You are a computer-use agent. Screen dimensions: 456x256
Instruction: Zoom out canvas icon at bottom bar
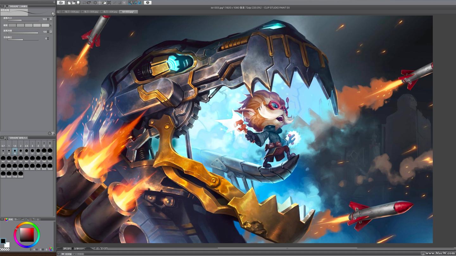(65, 248)
